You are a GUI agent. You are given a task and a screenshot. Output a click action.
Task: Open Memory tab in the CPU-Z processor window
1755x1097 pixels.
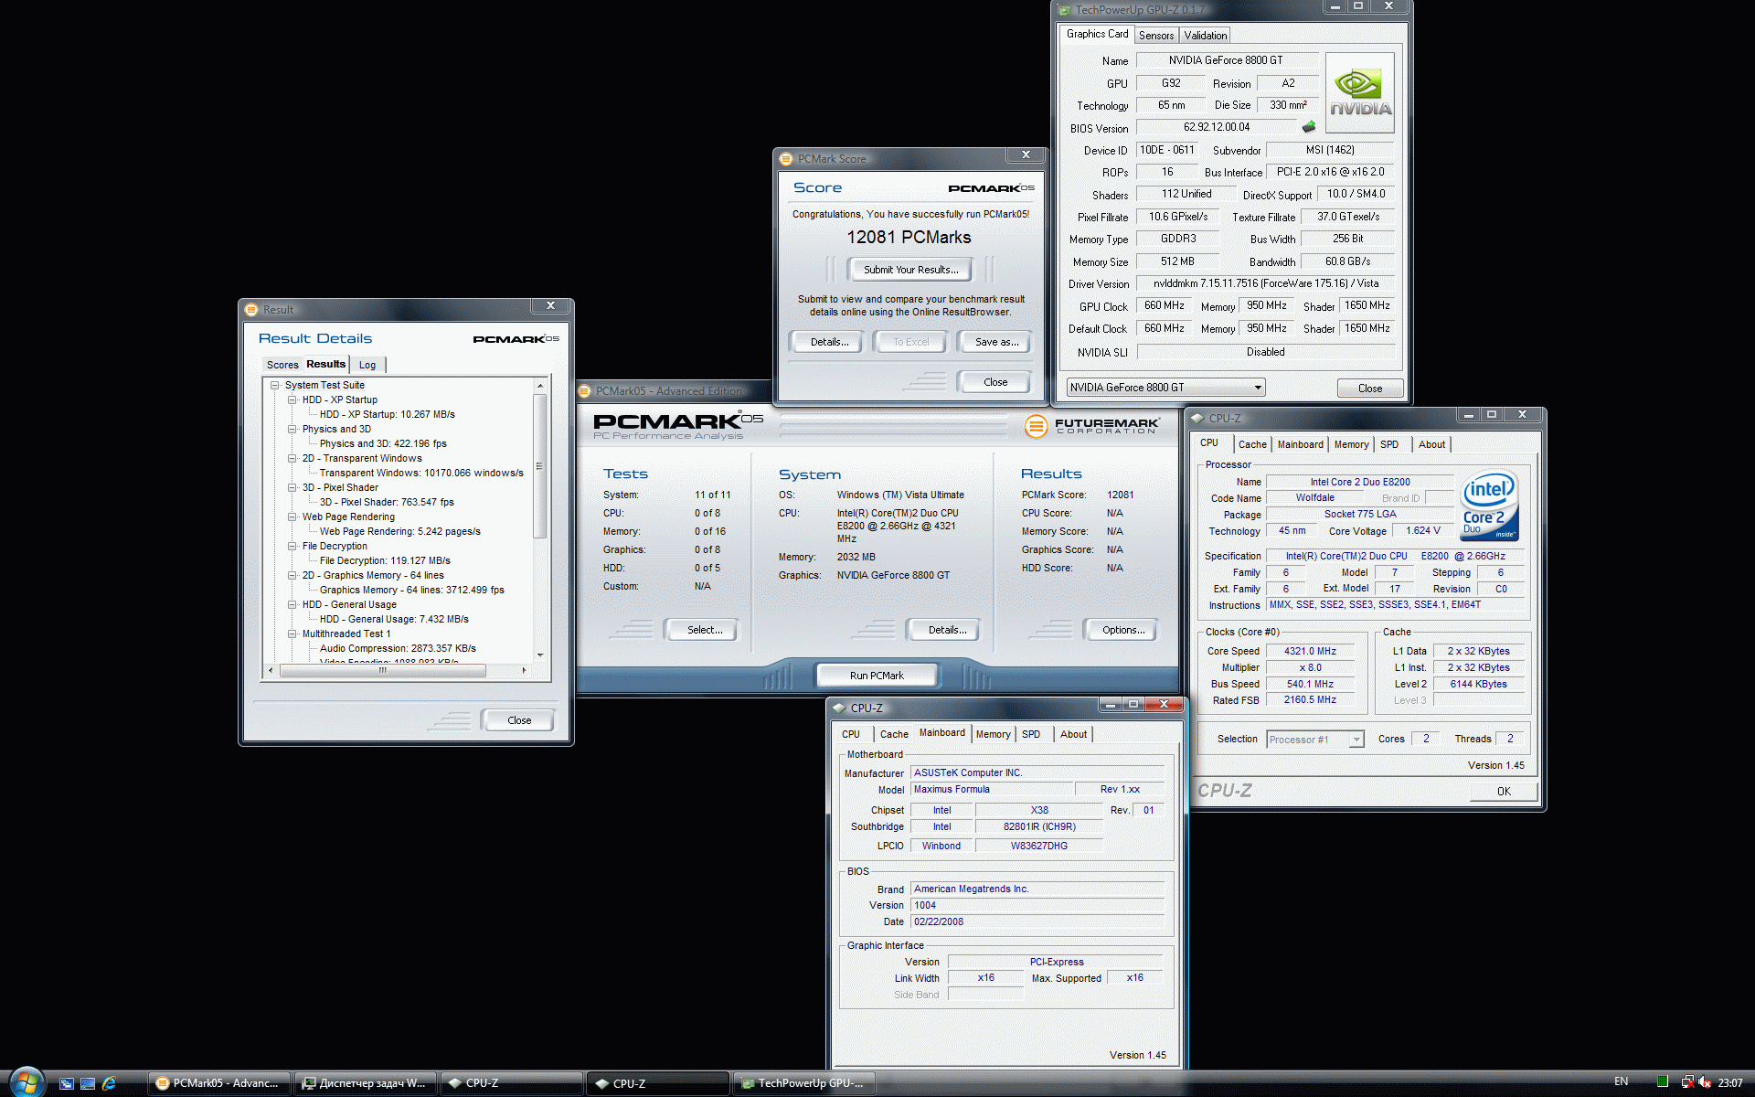[1351, 444]
